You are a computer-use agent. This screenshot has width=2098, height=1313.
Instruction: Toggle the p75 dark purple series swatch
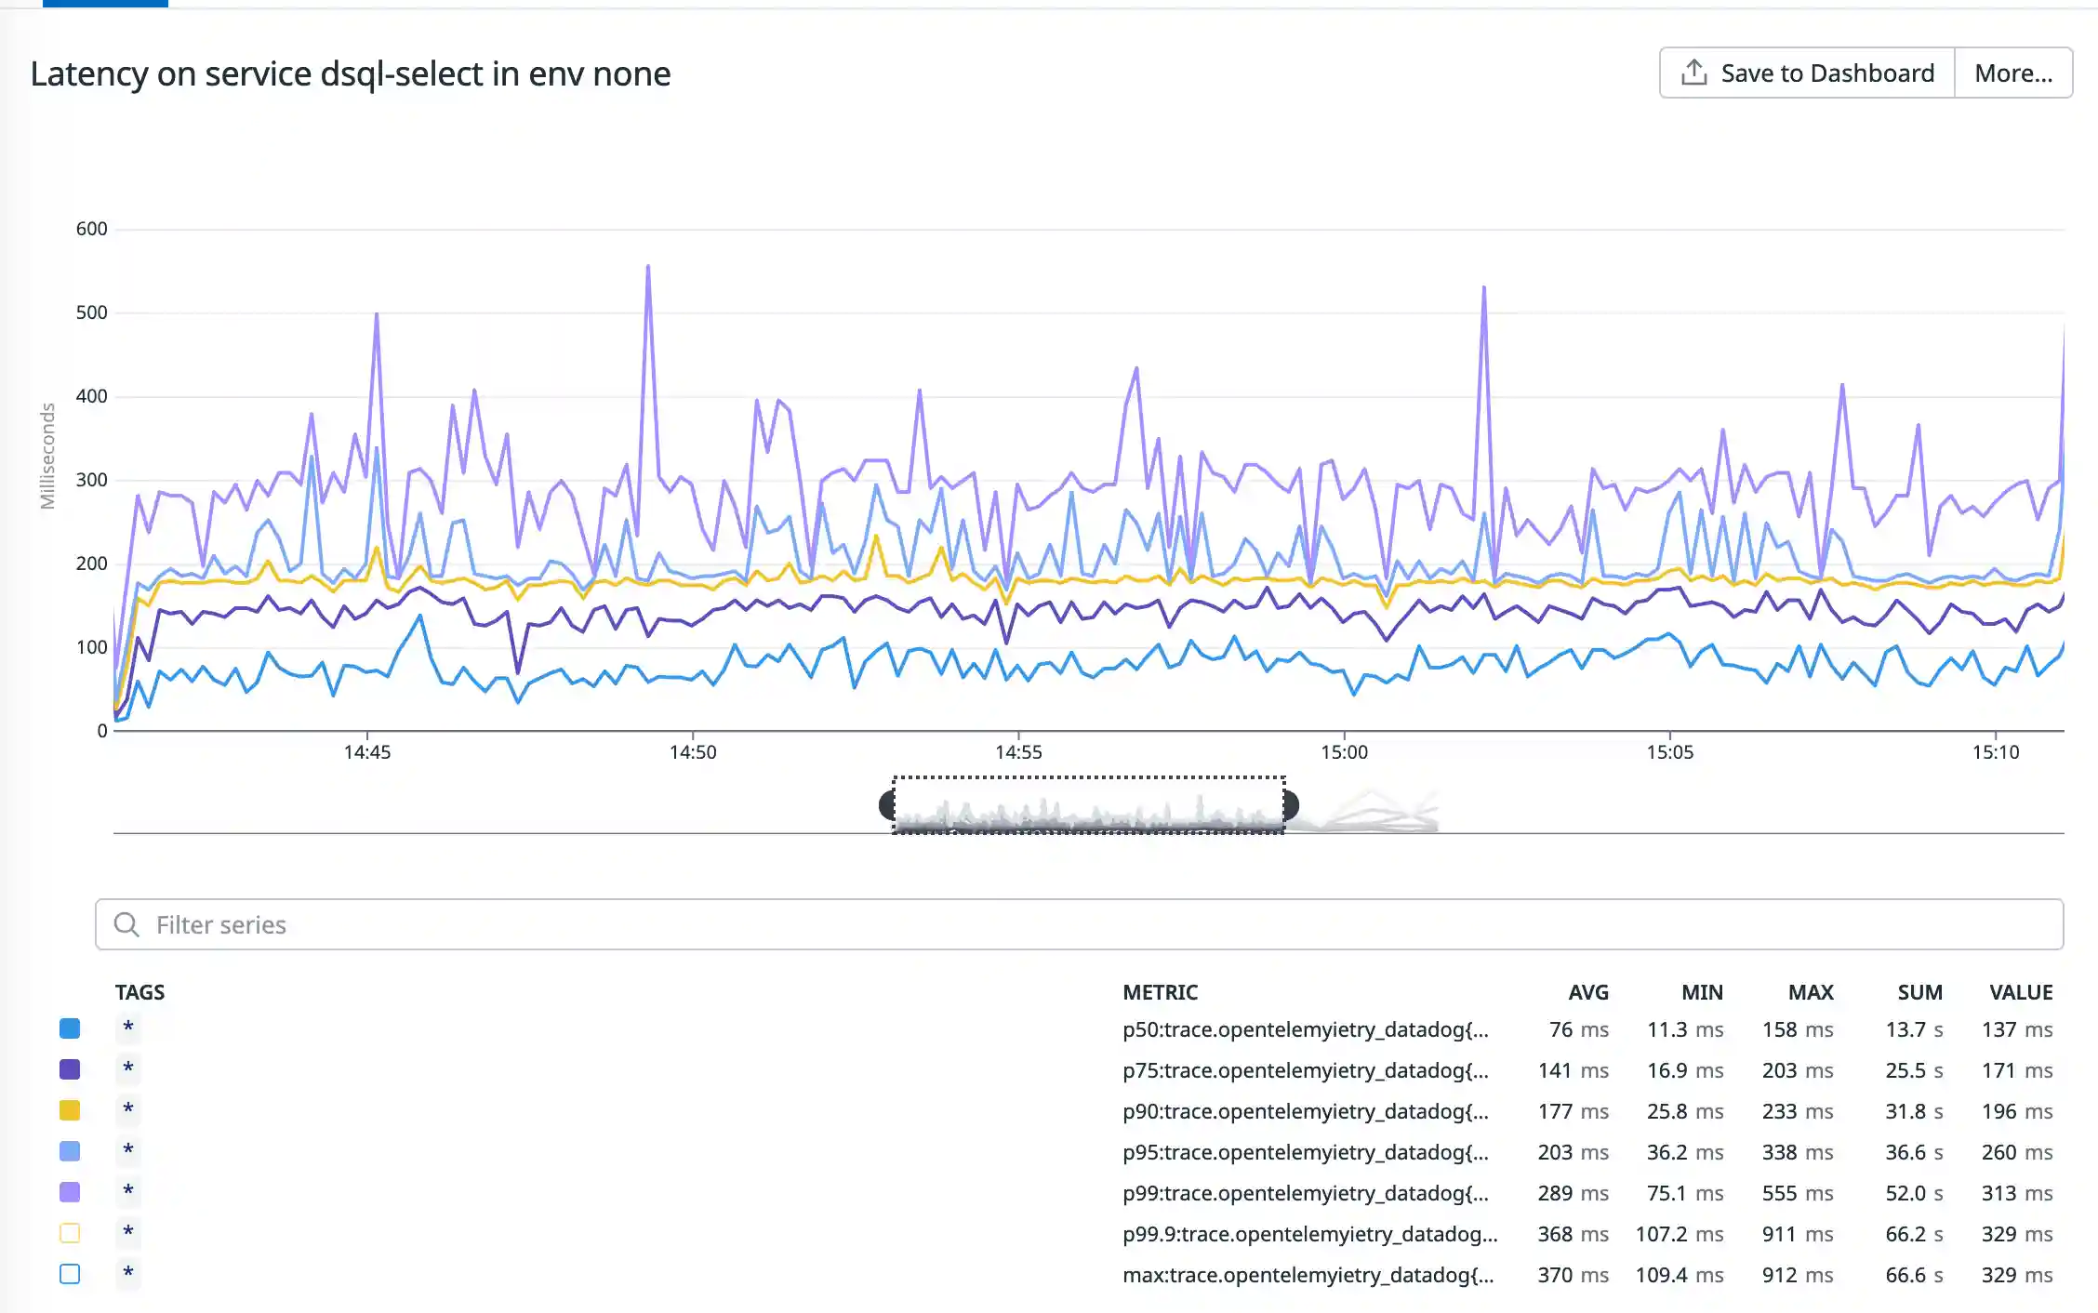click(x=70, y=1069)
